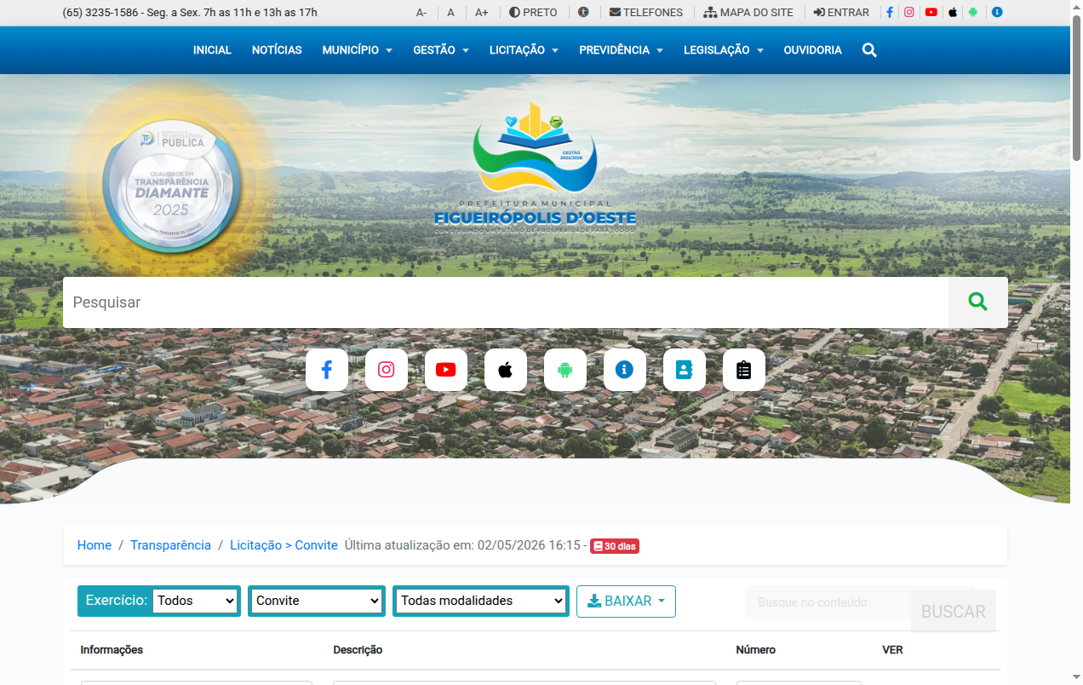The width and height of the screenshot is (1083, 685).
Task: Open the accessibility icon beside PRETO
Action: (583, 13)
